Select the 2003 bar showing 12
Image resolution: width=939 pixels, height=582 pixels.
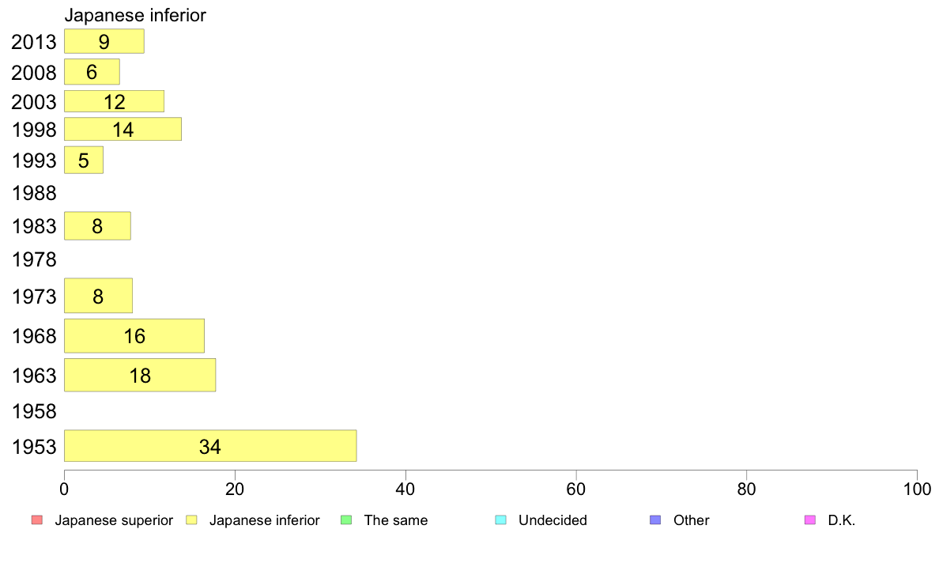[x=114, y=101]
